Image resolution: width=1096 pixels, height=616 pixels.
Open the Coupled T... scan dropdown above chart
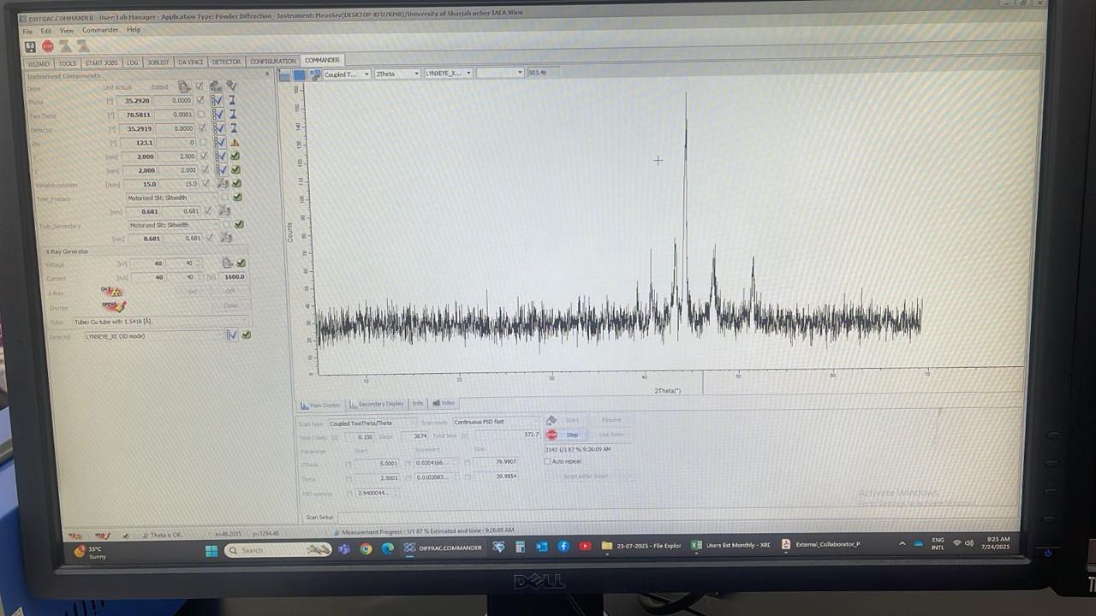click(x=347, y=74)
